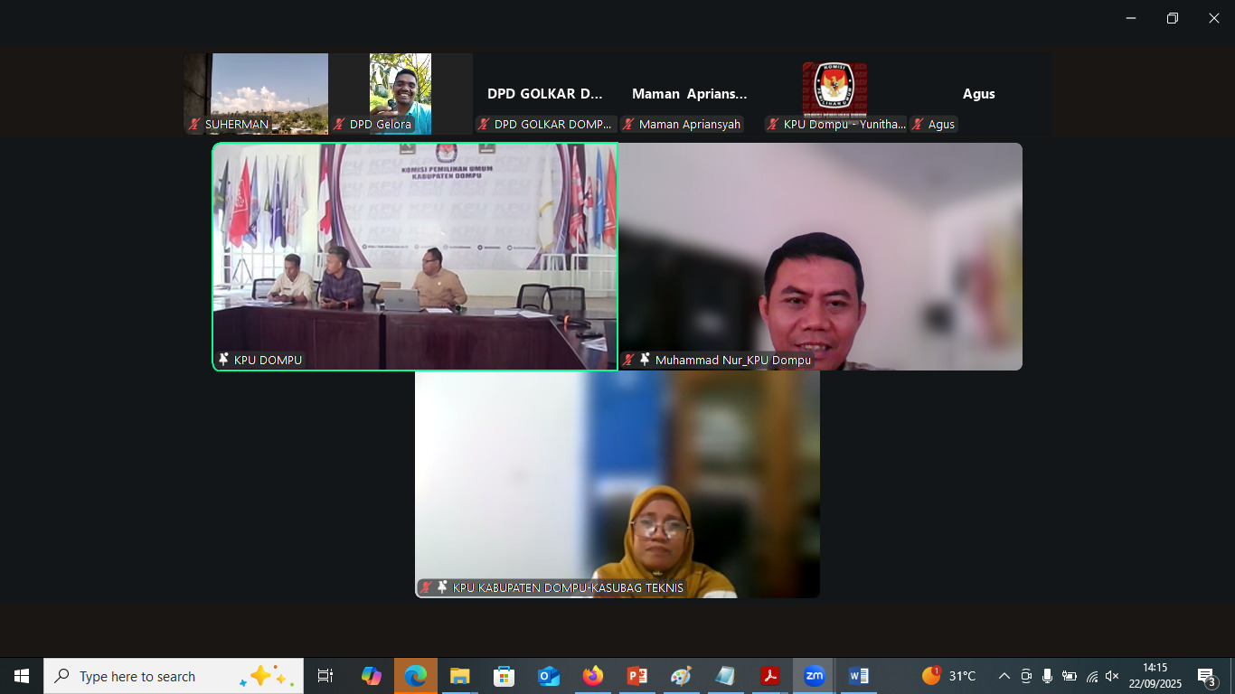The height and width of the screenshot is (694, 1235).
Task: Open File Explorer from taskbar
Action: (460, 676)
